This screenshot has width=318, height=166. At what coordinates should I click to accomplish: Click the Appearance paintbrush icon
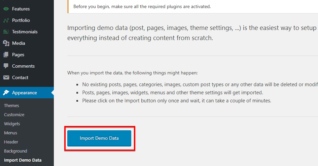[x=6, y=93]
